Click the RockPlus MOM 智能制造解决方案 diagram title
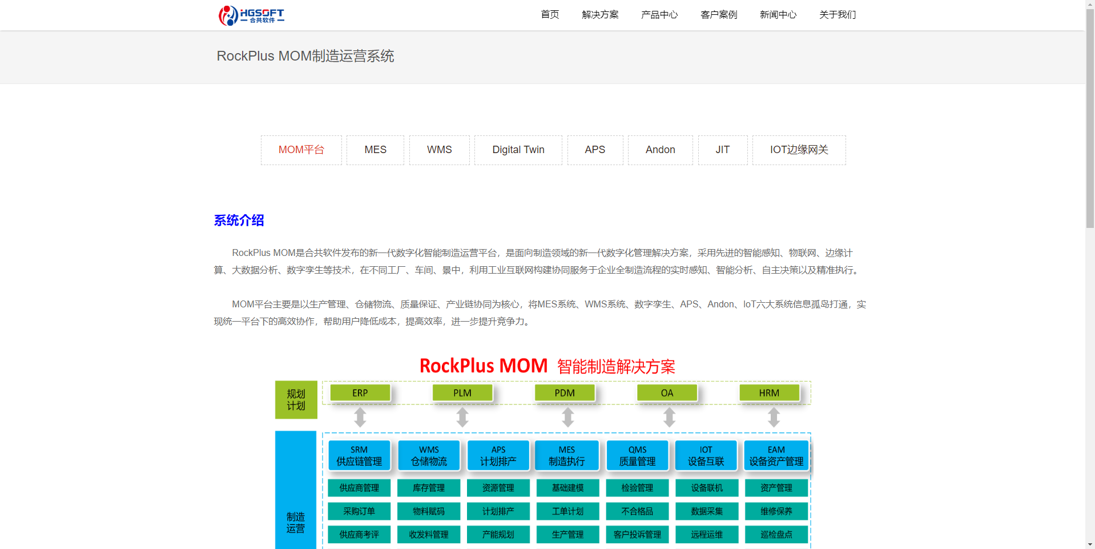Screen dimensions: 1095x549 547,366
